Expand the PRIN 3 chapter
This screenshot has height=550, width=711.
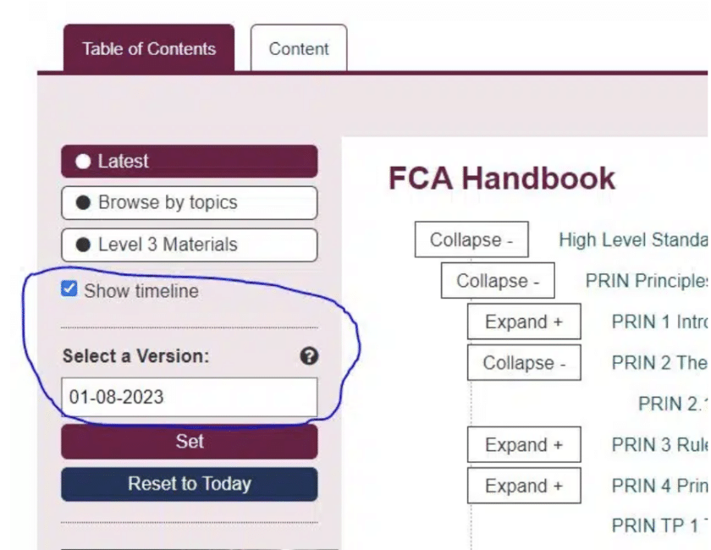tap(524, 445)
